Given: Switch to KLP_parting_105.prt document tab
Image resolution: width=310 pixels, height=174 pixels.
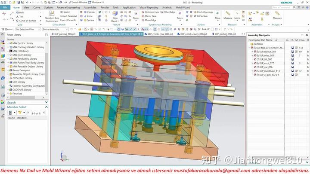Looking at the screenshot, I should pyautogui.click(x=64, y=34).
